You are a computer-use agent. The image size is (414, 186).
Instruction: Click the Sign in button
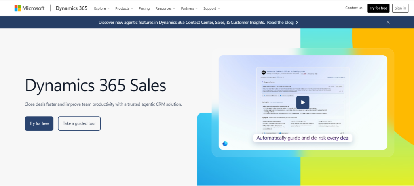coord(400,8)
